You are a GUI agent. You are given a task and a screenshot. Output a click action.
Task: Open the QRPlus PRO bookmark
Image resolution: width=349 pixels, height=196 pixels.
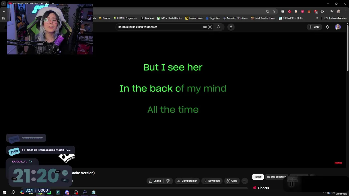(x=291, y=18)
